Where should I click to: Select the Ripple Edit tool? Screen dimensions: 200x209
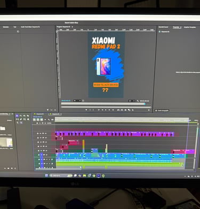point(24,116)
